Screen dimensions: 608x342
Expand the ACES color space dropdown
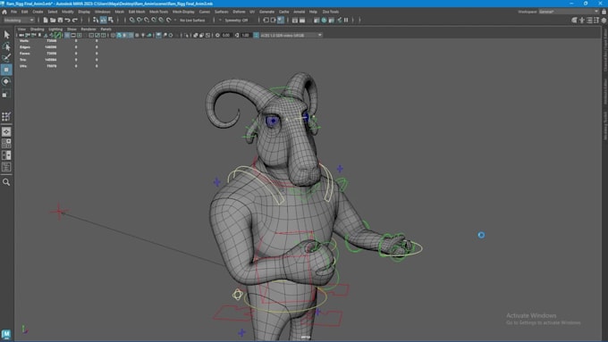tap(291, 35)
